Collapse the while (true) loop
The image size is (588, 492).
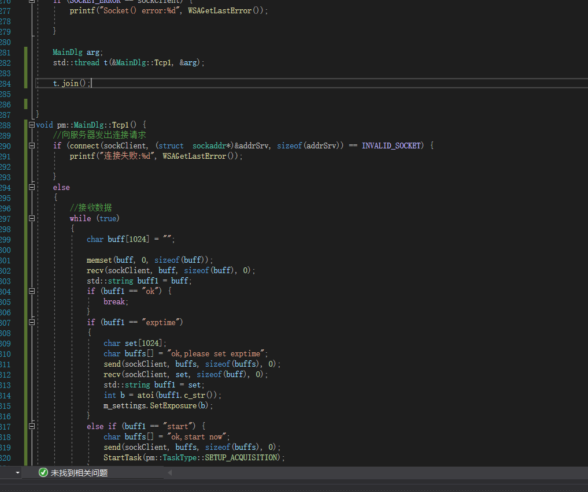click(x=32, y=218)
